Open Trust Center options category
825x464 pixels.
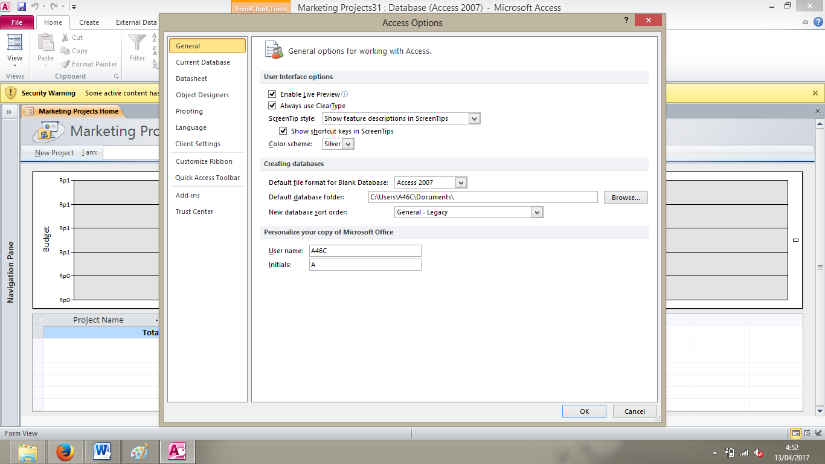click(x=194, y=211)
